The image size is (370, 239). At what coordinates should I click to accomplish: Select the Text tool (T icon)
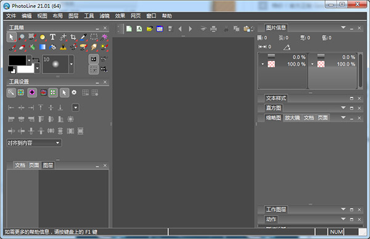(x=52, y=37)
